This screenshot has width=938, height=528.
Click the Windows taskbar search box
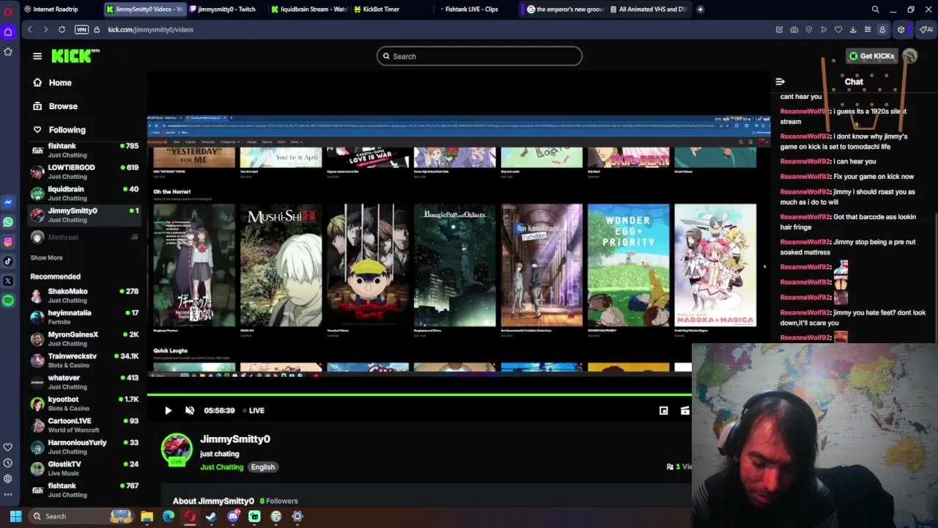83,516
